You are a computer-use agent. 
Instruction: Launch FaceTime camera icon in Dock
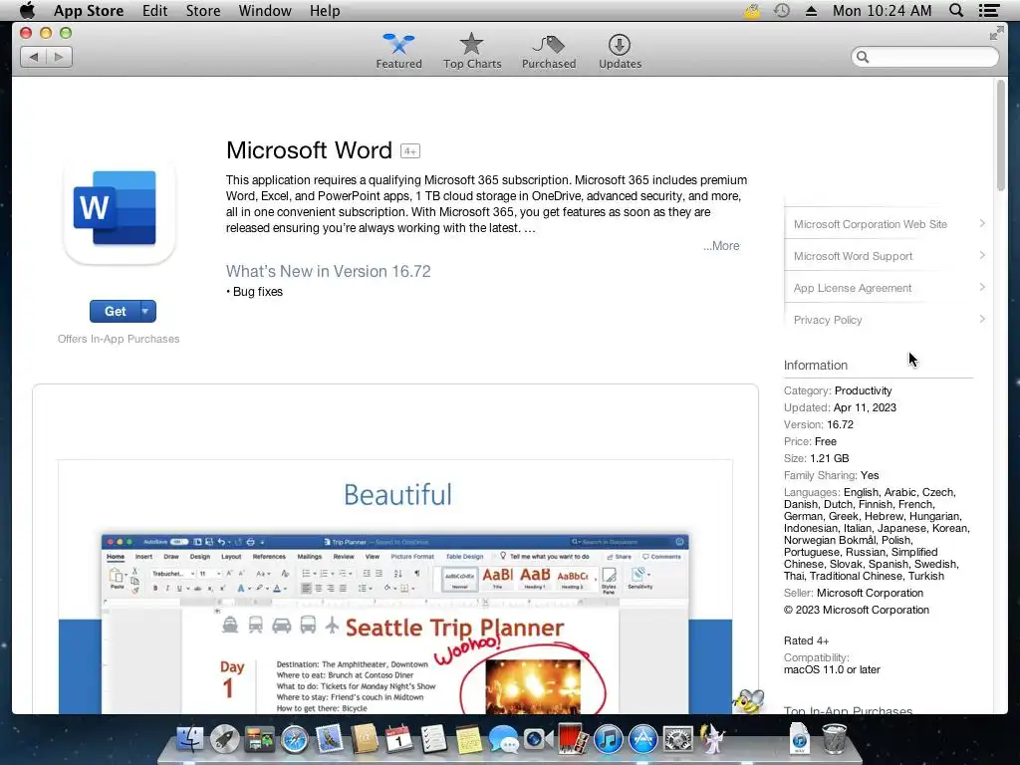[x=538, y=740]
